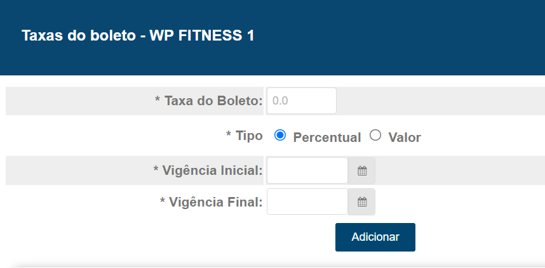Screen dimensions: 545x268
Task: Focus the Vigência Inicial date field
Action: 307,170
